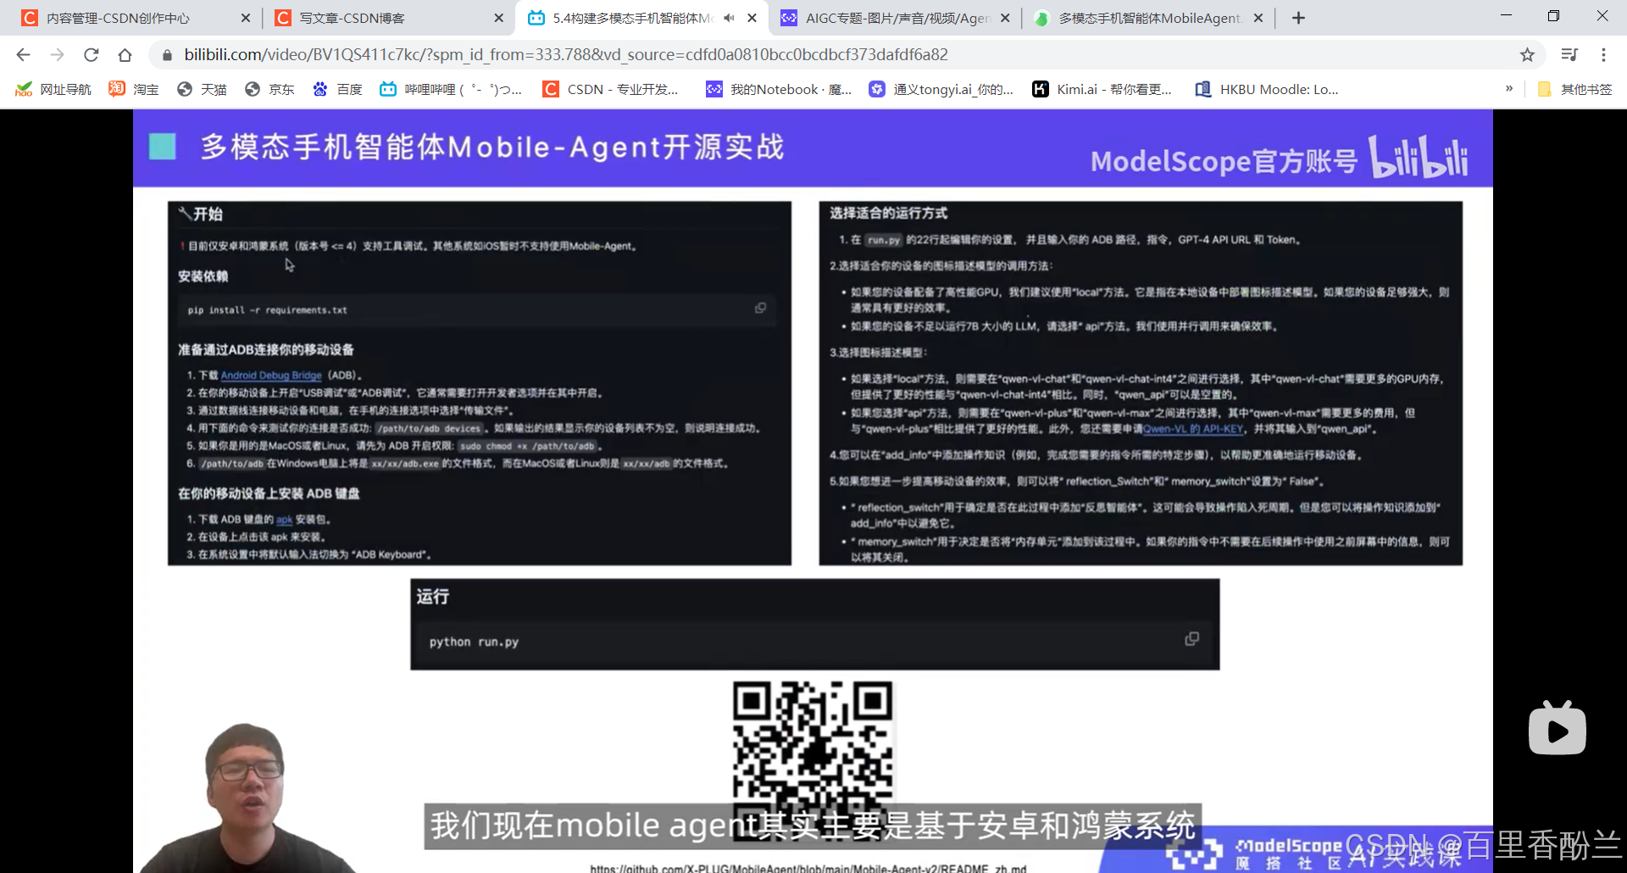Minimize the browser window

click(x=1506, y=16)
